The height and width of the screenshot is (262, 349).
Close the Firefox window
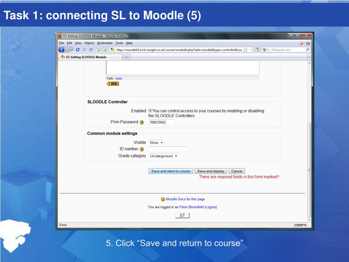click(x=306, y=35)
